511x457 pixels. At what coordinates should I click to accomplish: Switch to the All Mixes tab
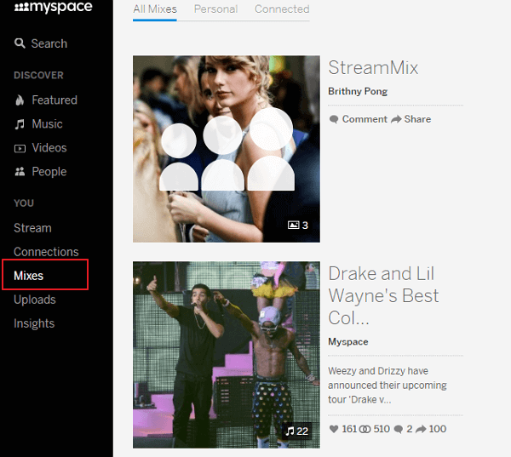(155, 9)
